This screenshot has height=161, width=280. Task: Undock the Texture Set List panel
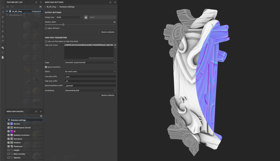(36, 2)
